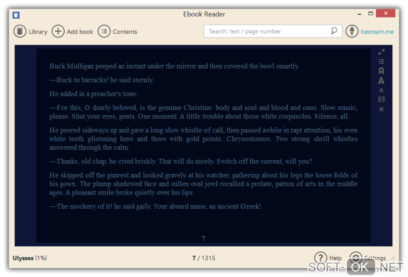
Task: Click page number 7 at page bottom
Action: pos(203,239)
